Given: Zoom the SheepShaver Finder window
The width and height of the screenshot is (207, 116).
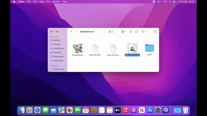Looking at the screenshot, I should coord(58,32).
